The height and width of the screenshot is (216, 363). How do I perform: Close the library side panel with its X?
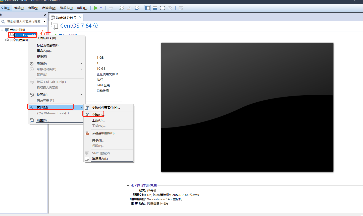(x=45, y=15)
